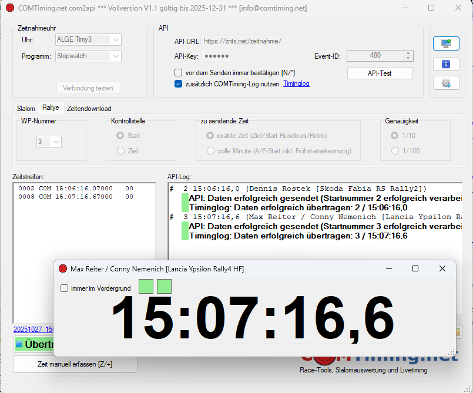Click the red COMTiming app icon in main title bar

9,8
